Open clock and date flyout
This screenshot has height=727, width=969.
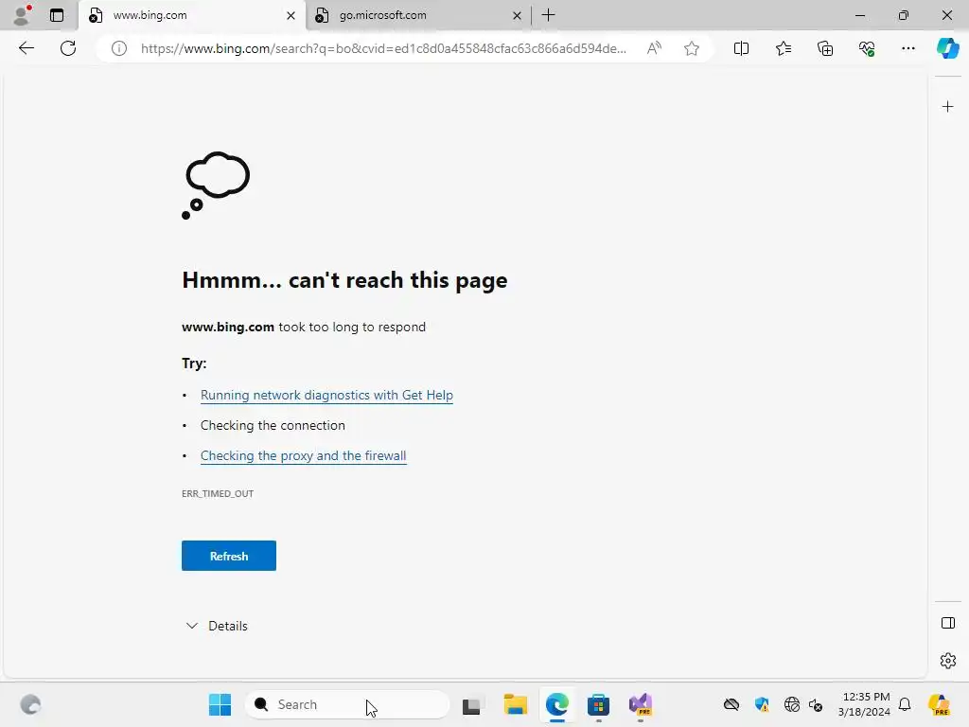[864, 704]
